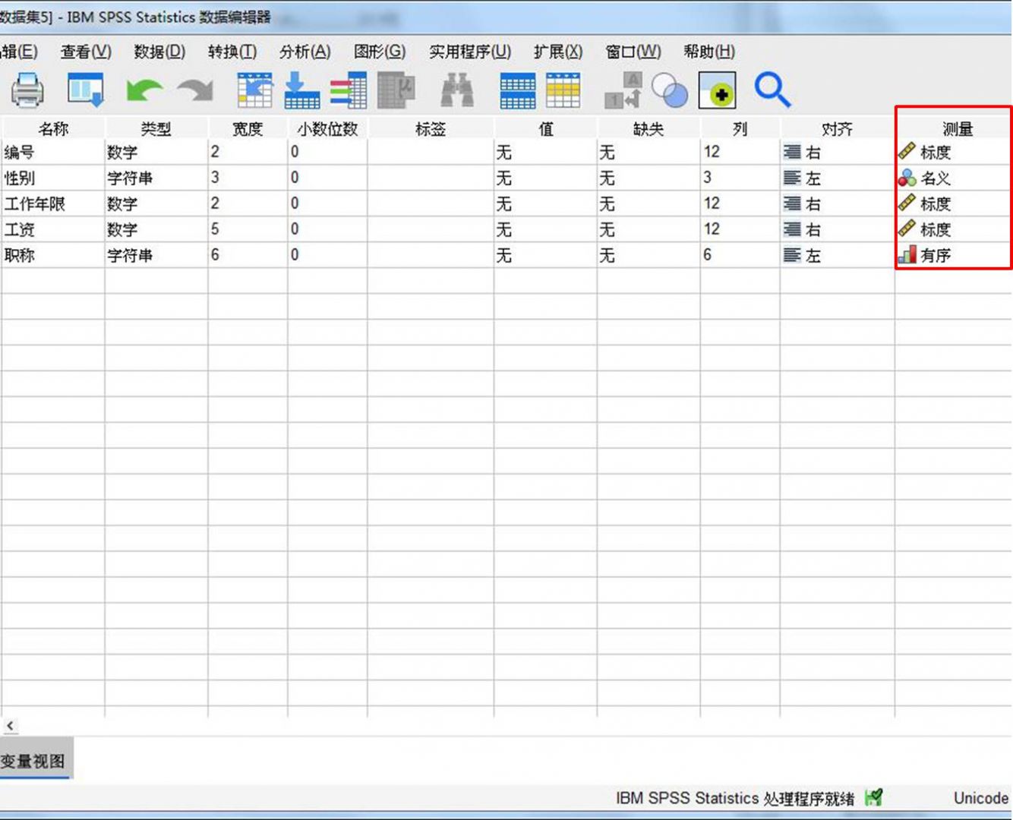Click the Search magnifier icon
Screen dimensions: 1013x820
click(x=773, y=90)
